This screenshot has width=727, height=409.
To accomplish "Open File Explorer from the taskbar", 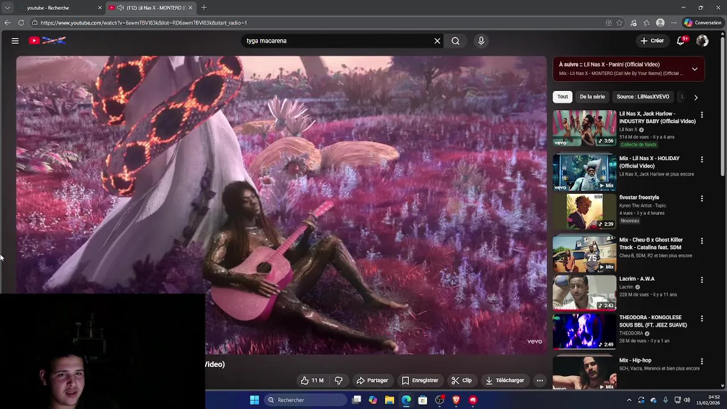I will pyautogui.click(x=390, y=400).
